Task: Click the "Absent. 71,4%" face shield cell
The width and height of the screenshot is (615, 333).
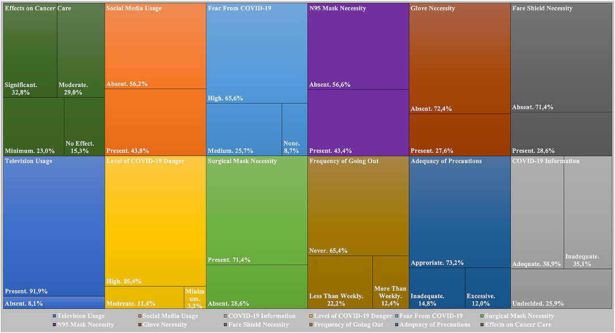Action: point(561,58)
